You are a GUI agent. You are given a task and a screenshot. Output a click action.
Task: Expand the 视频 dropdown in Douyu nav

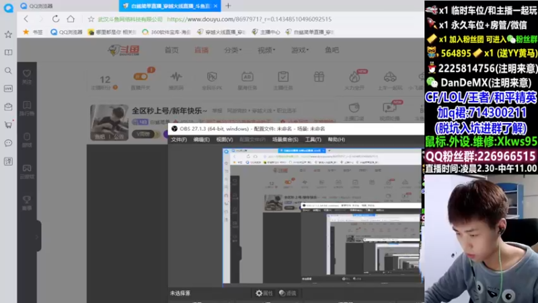coord(266,50)
